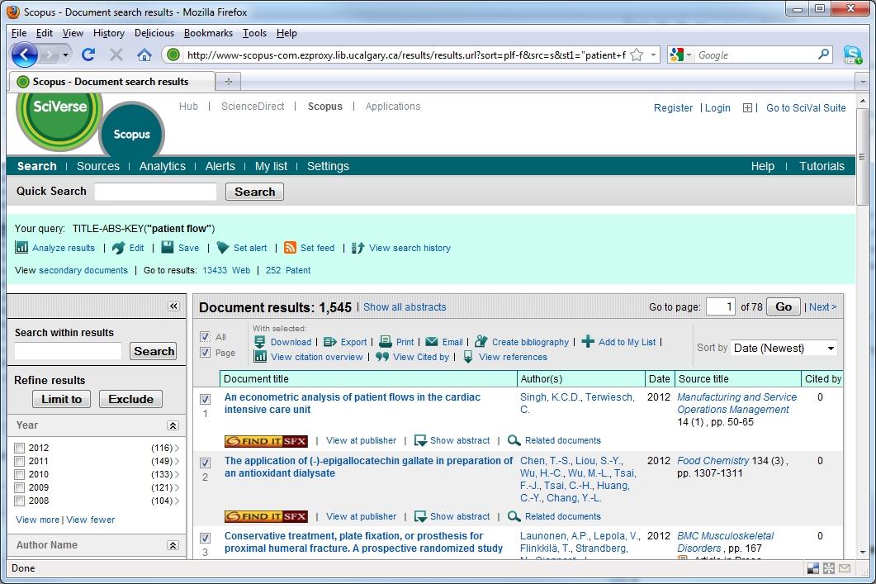Click the Add to My List plus icon
Viewport: 876px width, 584px height.
pyautogui.click(x=588, y=342)
